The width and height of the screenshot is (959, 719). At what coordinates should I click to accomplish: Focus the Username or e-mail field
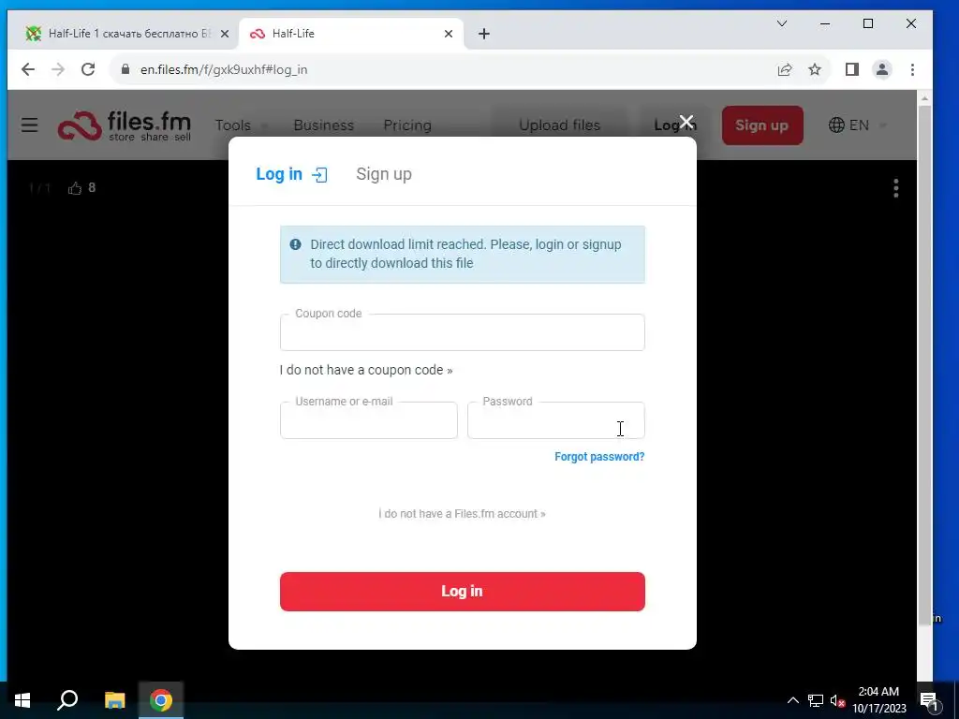[369, 420]
